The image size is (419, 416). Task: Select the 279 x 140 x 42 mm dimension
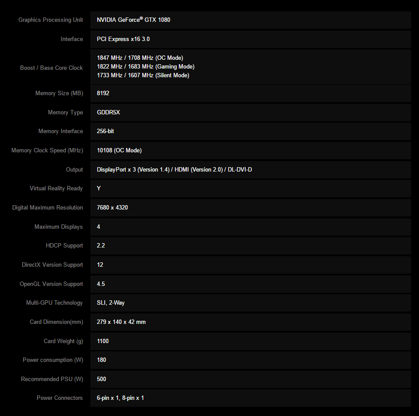(121, 322)
